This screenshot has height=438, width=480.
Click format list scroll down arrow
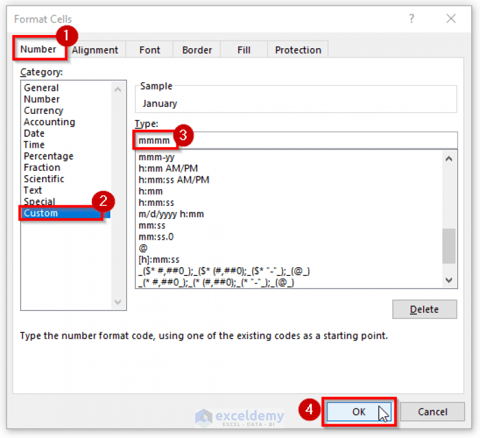coord(449,280)
